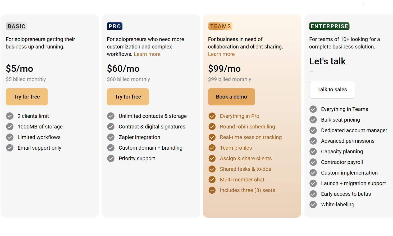Click the checkmark next to "Multi-member chat"
The image size is (393, 236).
(212, 180)
